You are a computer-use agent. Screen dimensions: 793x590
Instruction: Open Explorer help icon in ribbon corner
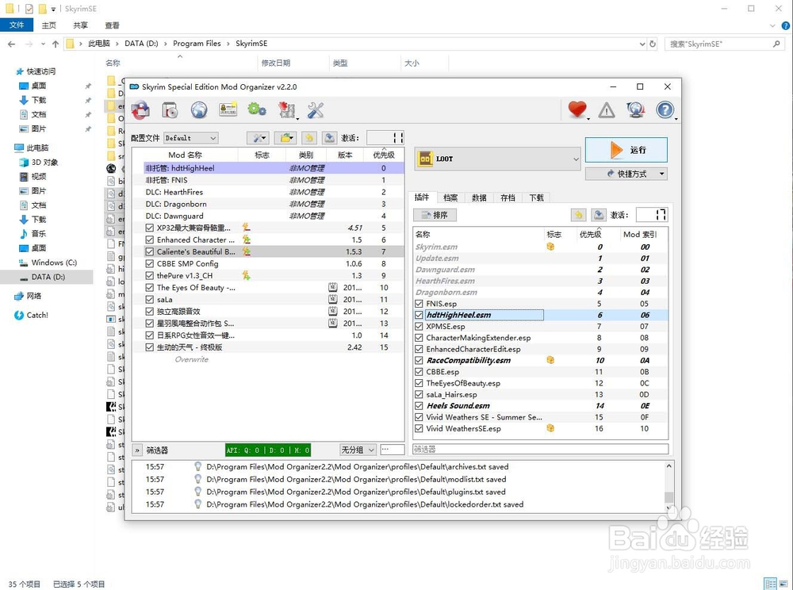coord(786,25)
